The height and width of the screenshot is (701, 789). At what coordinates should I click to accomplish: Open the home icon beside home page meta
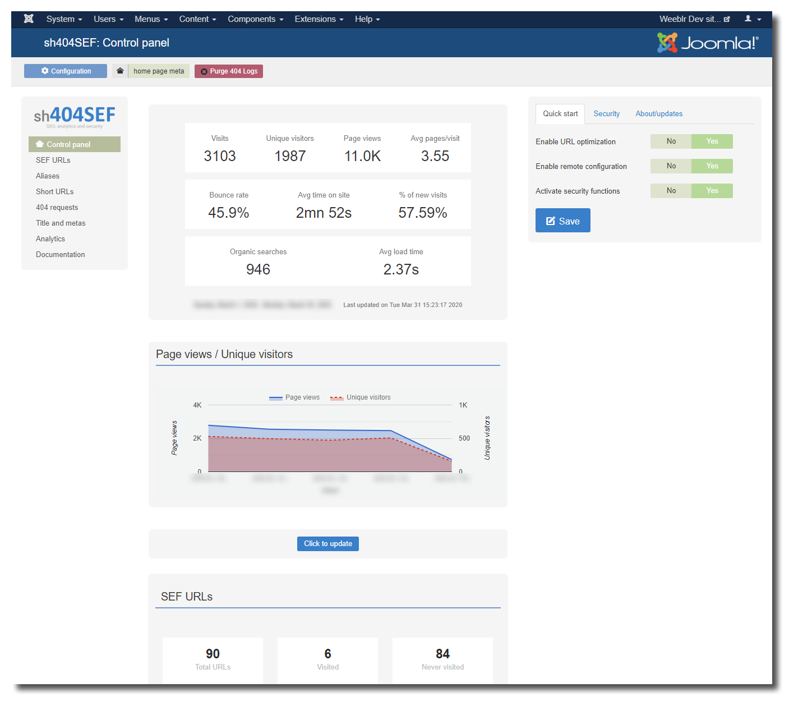[x=120, y=71]
